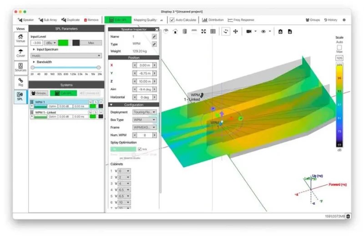Open the Distribution graph
The height and width of the screenshot is (236, 364).
click(x=213, y=20)
